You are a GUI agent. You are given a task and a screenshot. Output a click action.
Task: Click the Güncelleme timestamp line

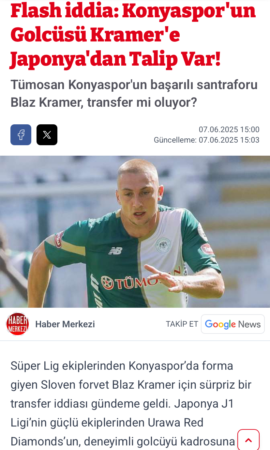point(207,140)
